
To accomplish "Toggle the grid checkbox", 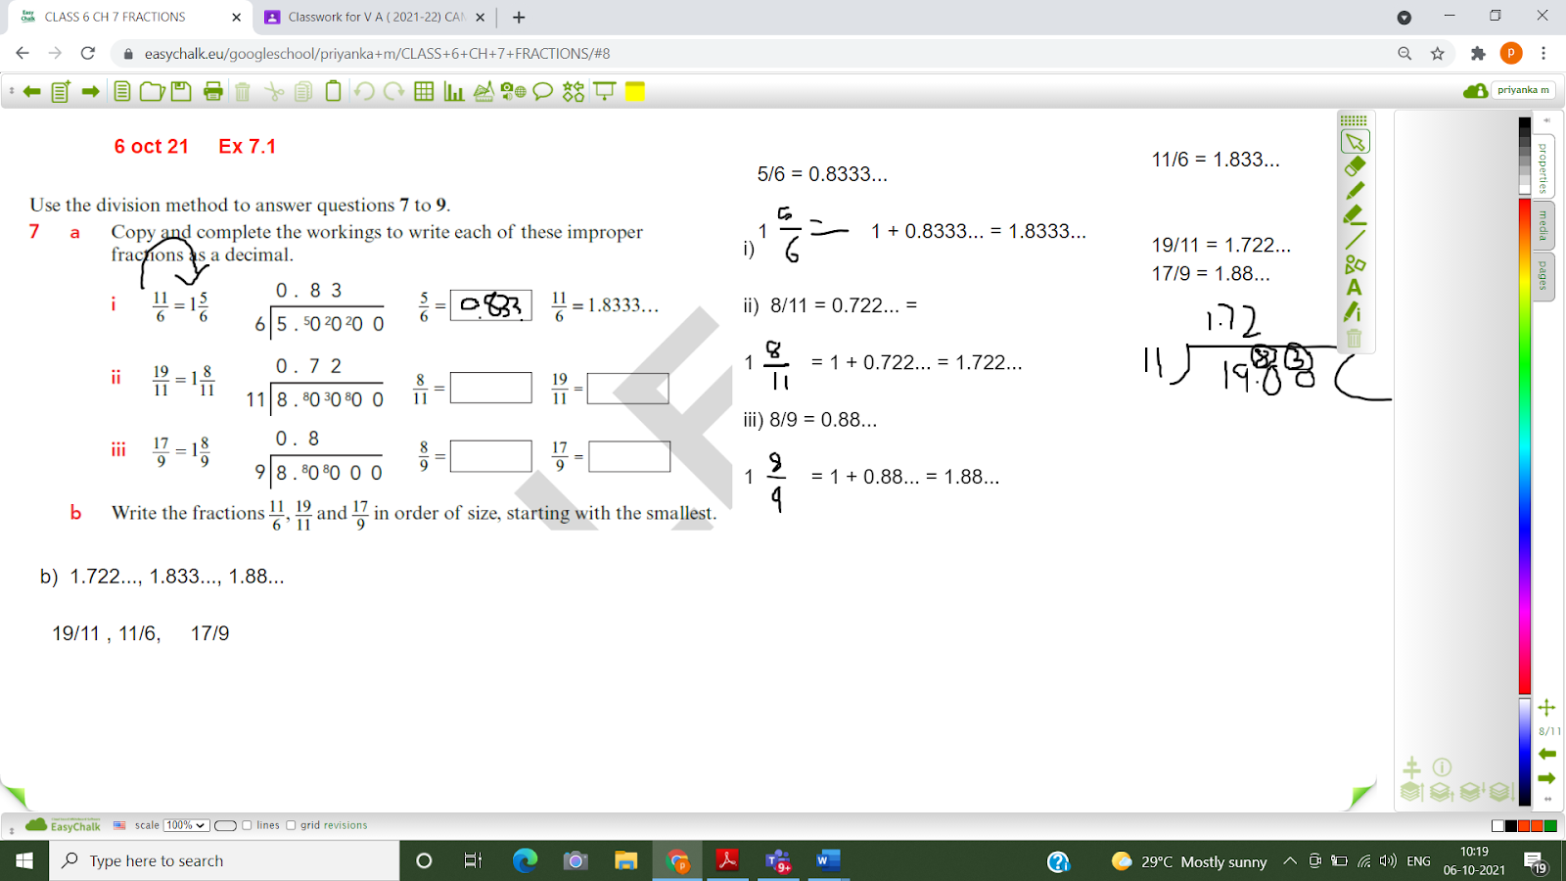I will [291, 825].
